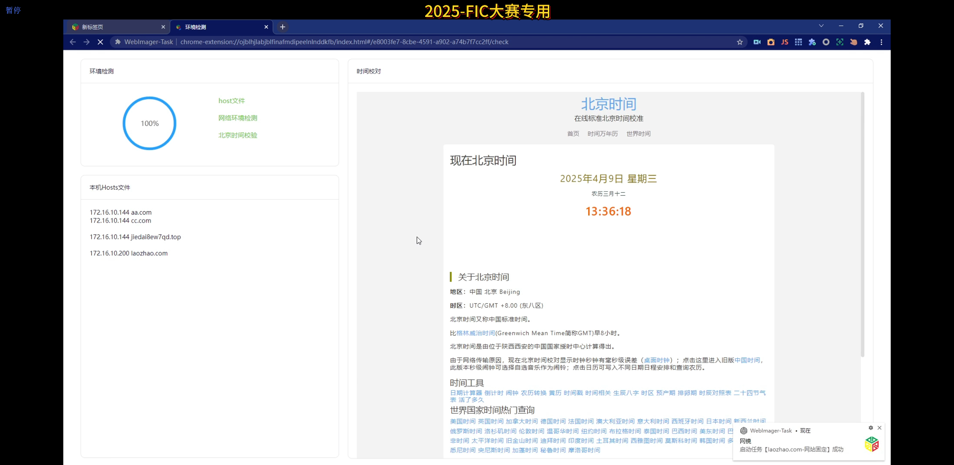
Task: Dismiss the WebImager-Task notification
Action: (x=880, y=428)
